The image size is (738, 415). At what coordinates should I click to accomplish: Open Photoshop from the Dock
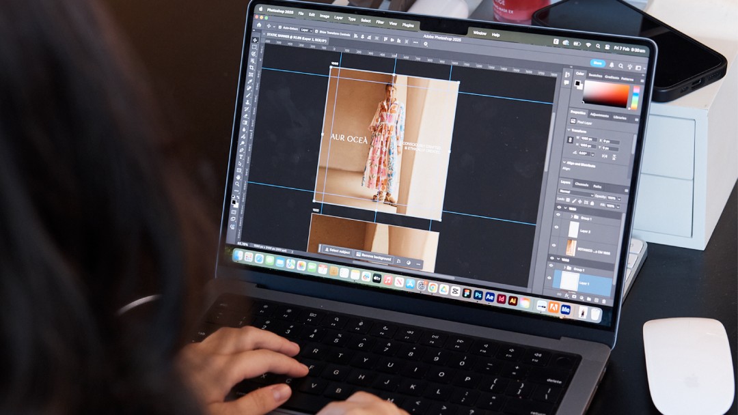(x=478, y=295)
